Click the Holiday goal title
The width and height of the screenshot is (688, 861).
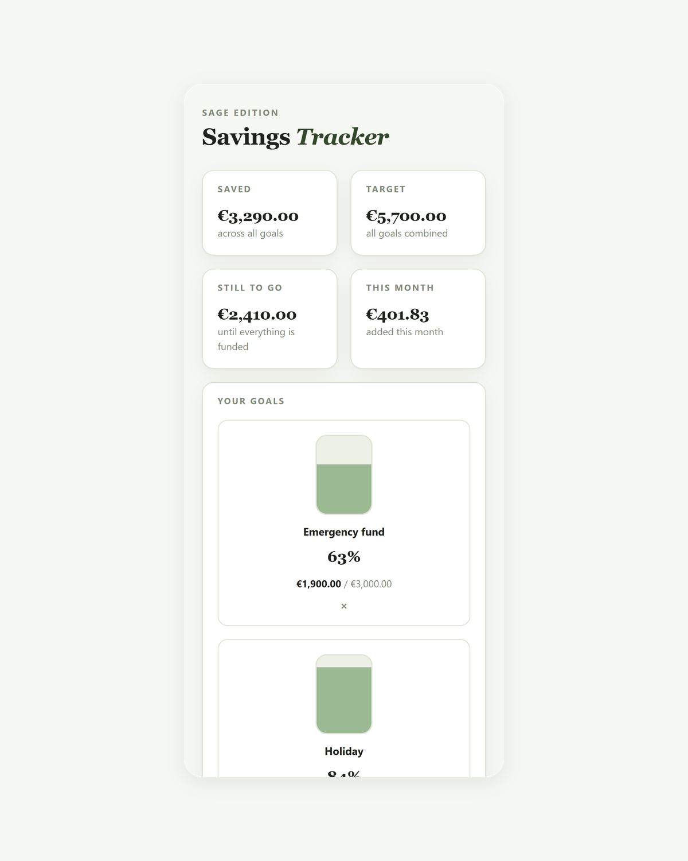click(344, 751)
